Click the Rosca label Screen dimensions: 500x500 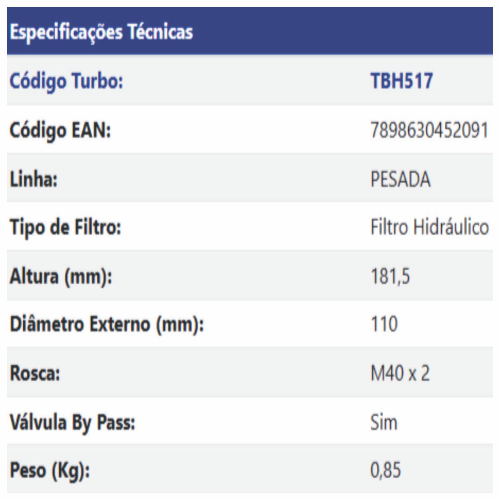pos(34,374)
